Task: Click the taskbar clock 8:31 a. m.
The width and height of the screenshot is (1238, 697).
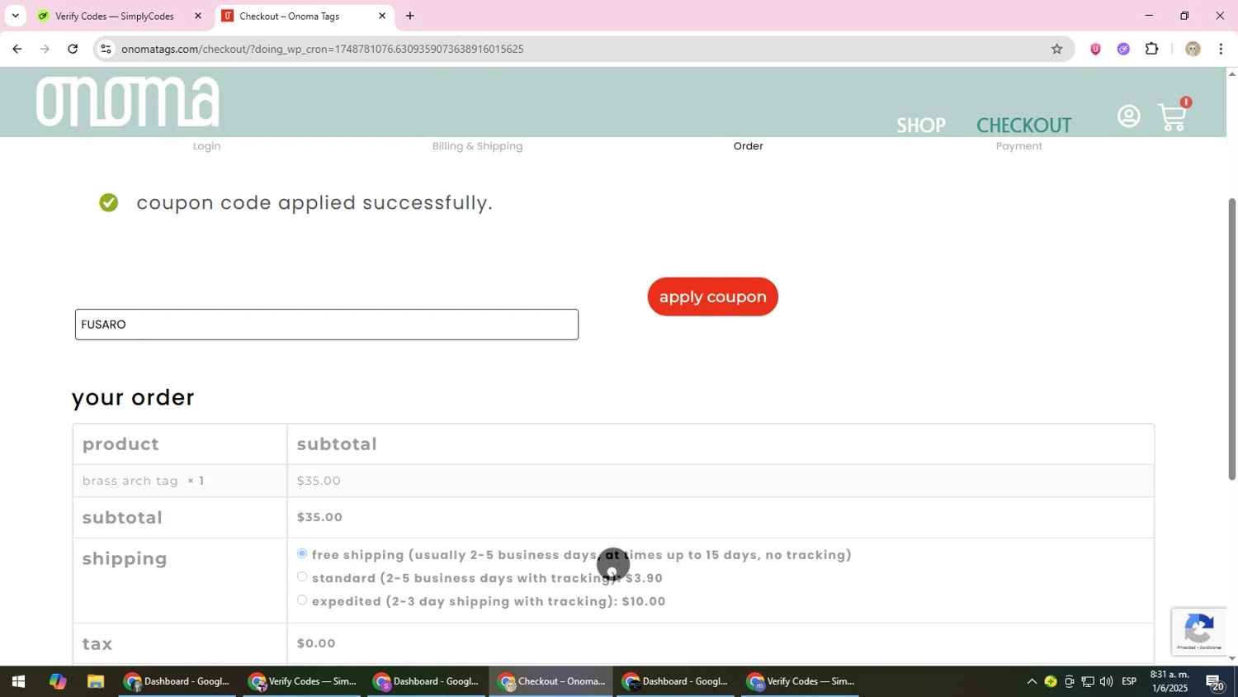Action: (1169, 682)
